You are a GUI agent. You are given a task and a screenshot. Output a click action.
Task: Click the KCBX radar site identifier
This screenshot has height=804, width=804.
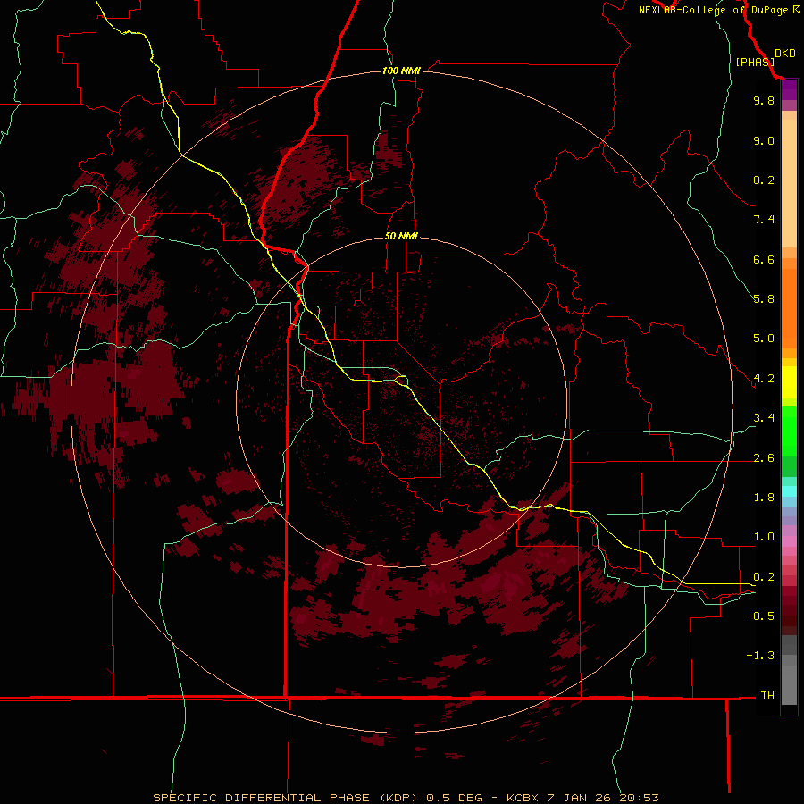[x=523, y=798]
